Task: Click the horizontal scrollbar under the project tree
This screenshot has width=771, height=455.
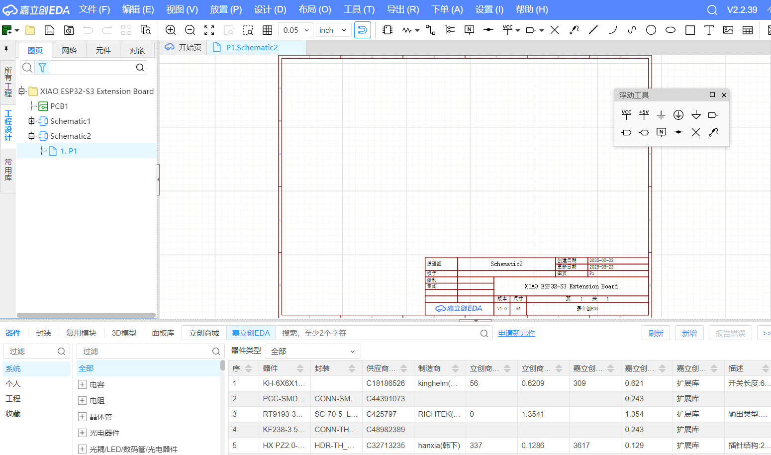Action: tap(86, 315)
